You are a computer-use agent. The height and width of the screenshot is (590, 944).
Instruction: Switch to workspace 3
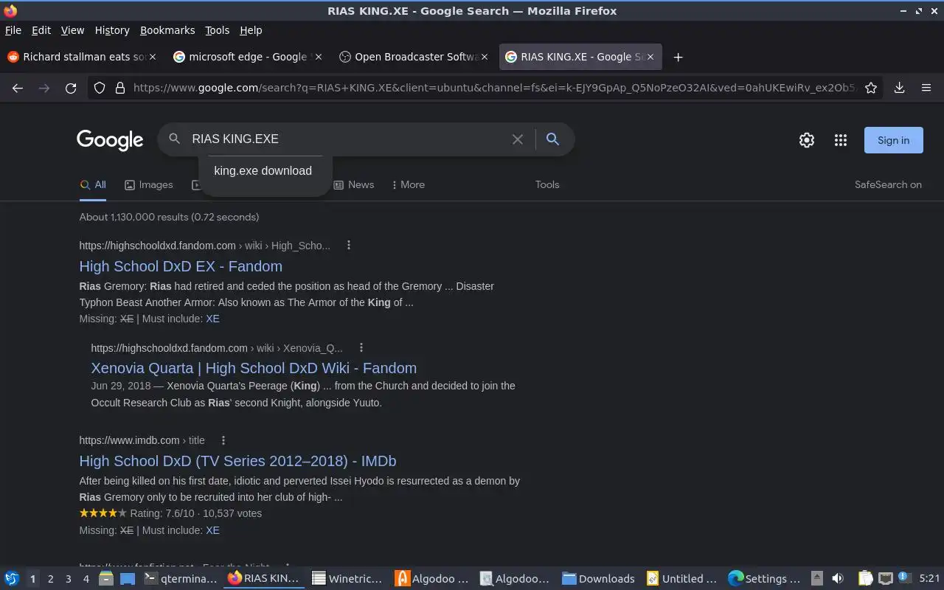68,579
